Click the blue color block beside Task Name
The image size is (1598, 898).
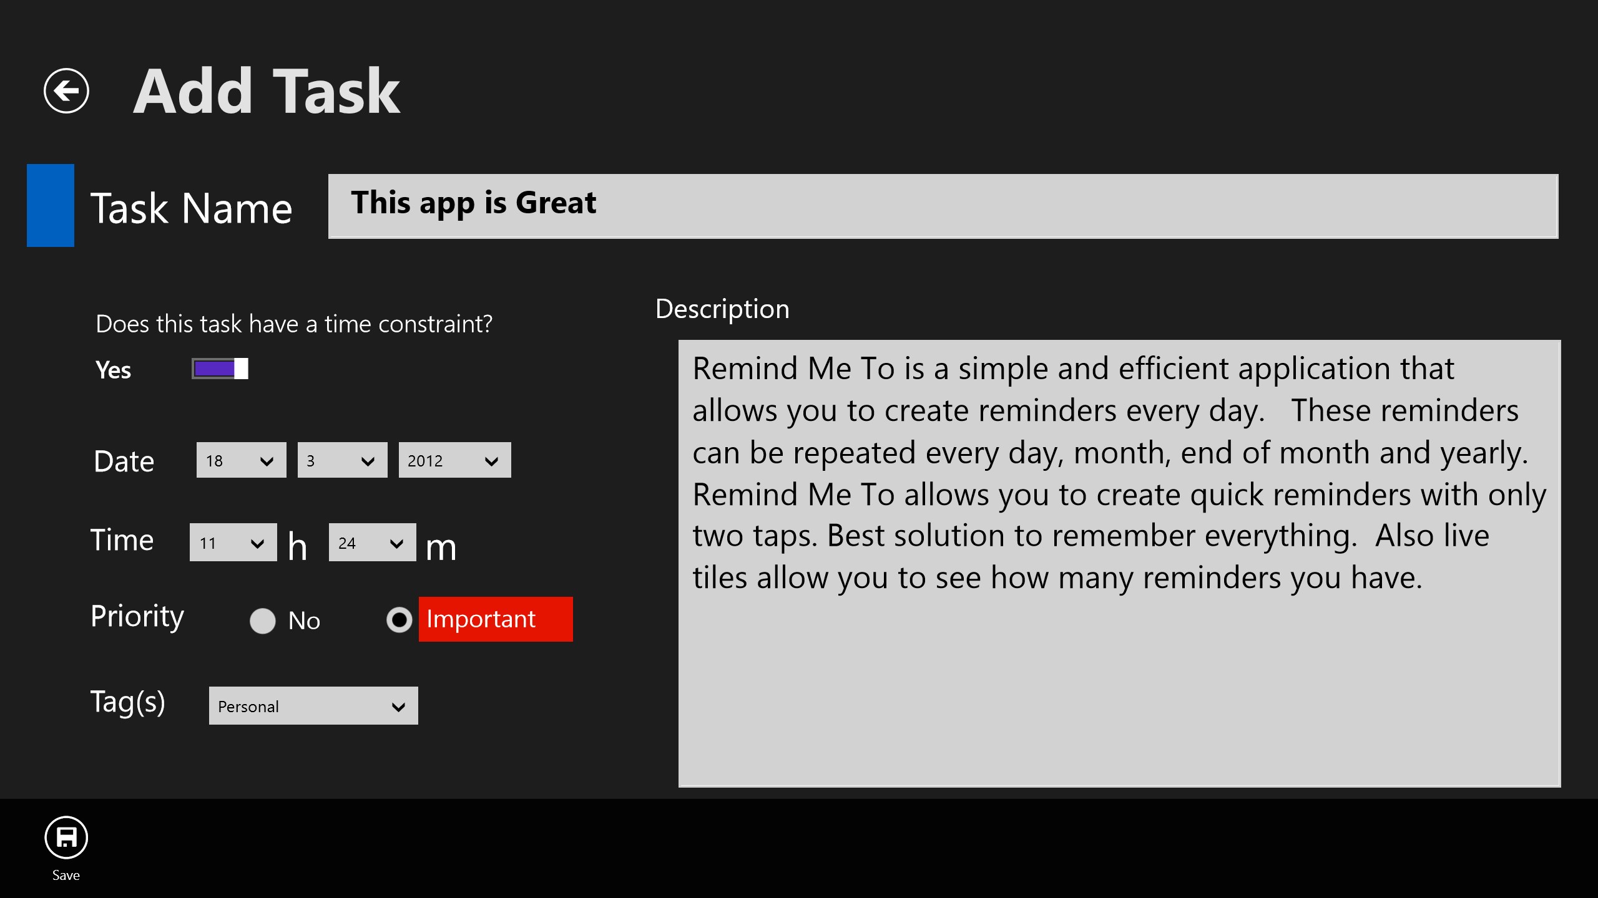pos(51,205)
